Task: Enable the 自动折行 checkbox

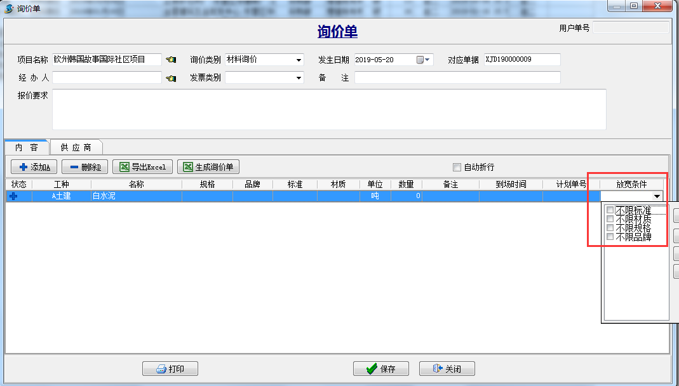Action: click(x=457, y=168)
